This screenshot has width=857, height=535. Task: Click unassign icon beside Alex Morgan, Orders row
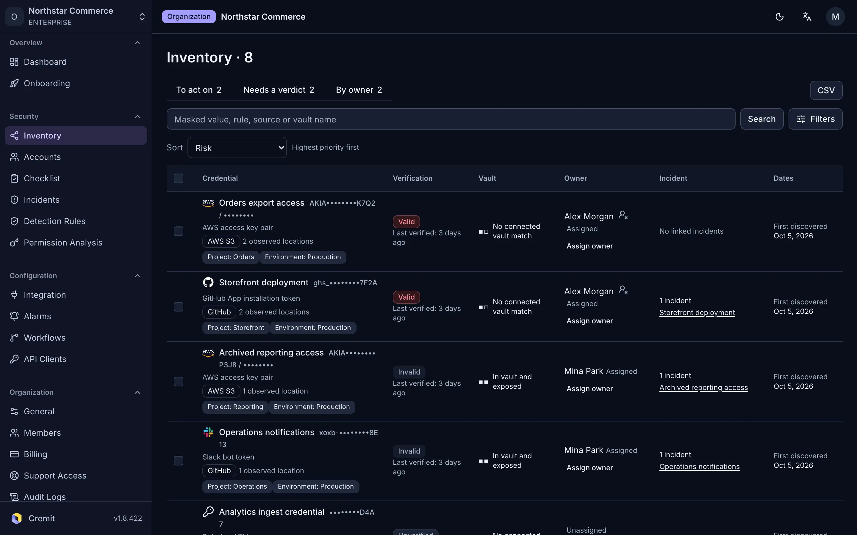pyautogui.click(x=623, y=215)
